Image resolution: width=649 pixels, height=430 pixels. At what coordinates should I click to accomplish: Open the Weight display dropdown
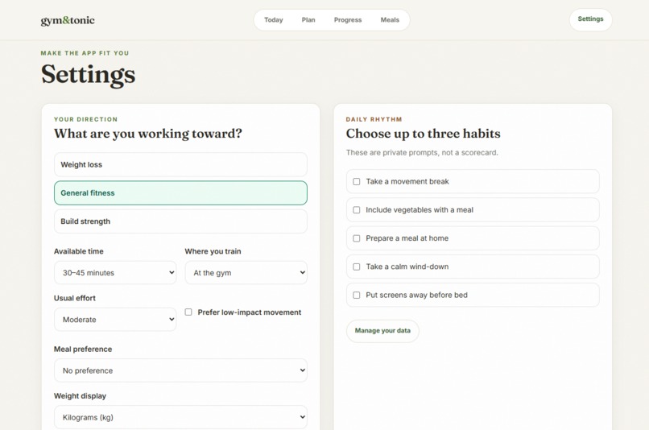[180, 417]
